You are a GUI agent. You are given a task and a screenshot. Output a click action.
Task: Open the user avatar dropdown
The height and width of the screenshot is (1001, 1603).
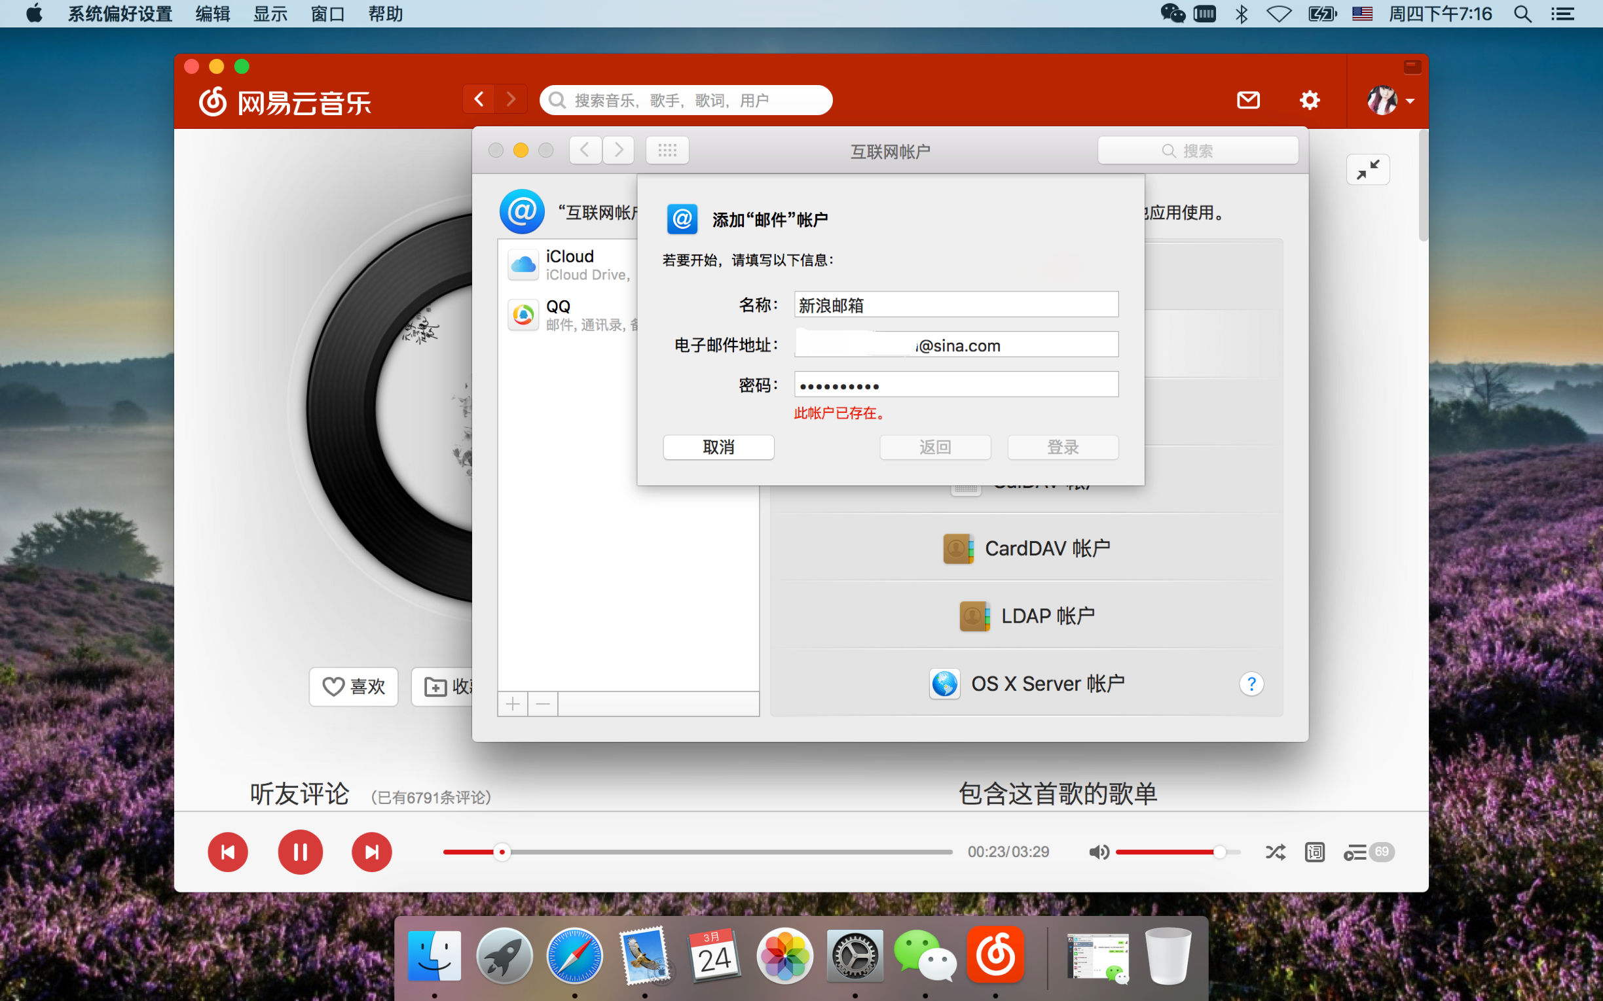tap(1388, 100)
